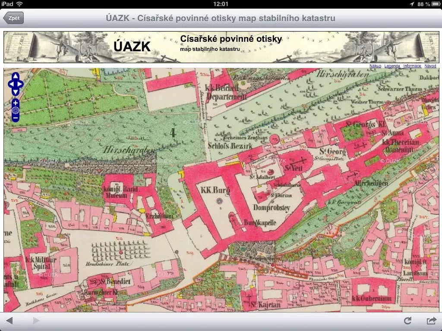
Task: Go back with the Zpět button
Action: 13,18
